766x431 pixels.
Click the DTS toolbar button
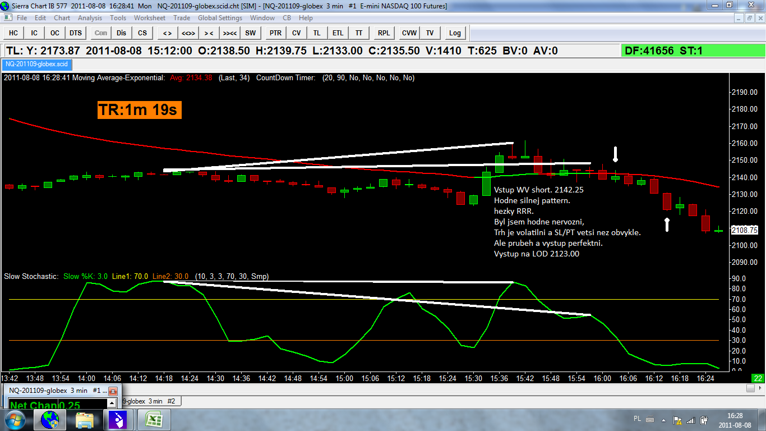76,33
